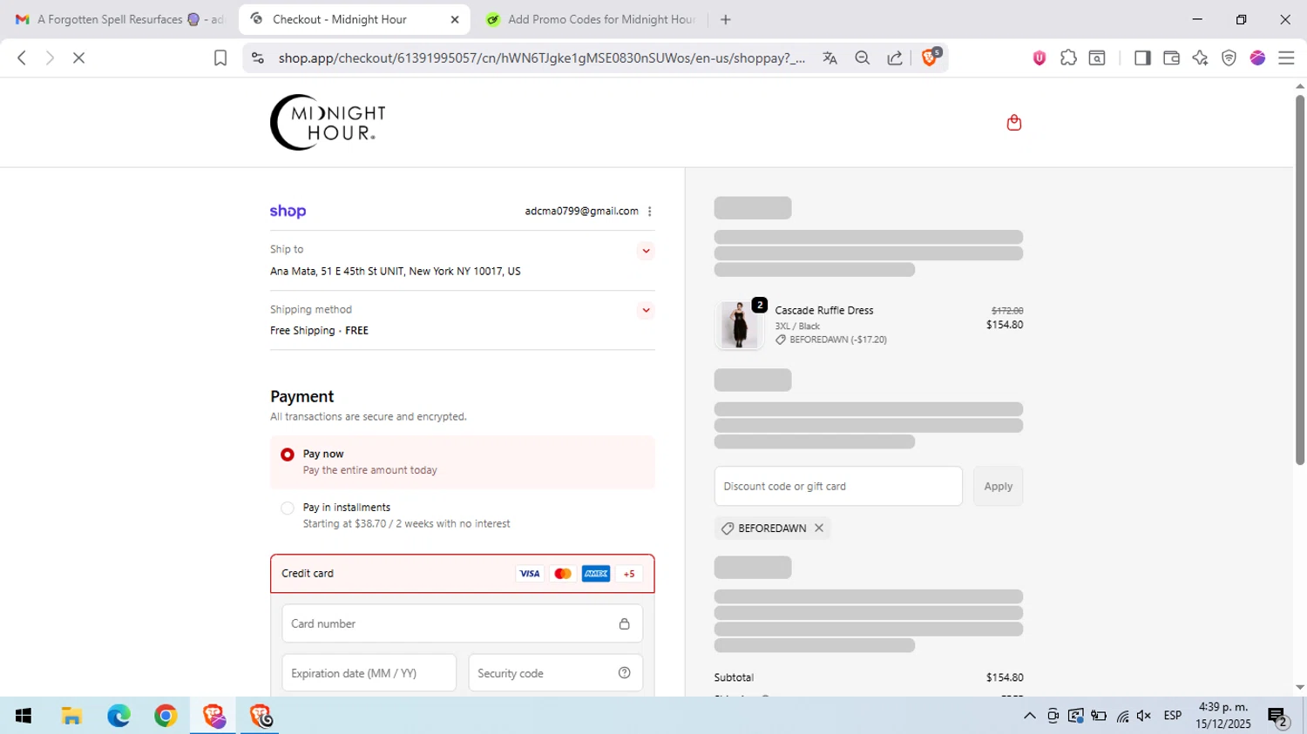Click the Apply discount button
The image size is (1307, 734).
[998, 487]
